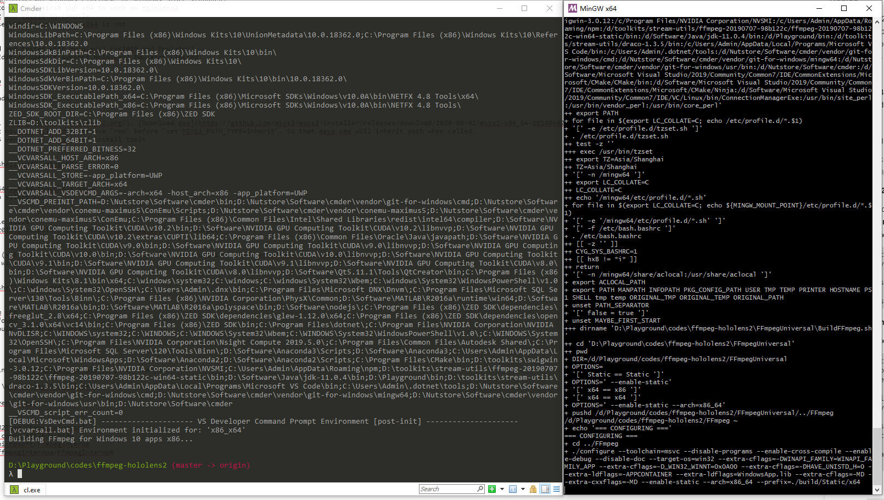Create a new console with green plus icon
Viewport: 884px width, 500px height.
[x=492, y=489]
